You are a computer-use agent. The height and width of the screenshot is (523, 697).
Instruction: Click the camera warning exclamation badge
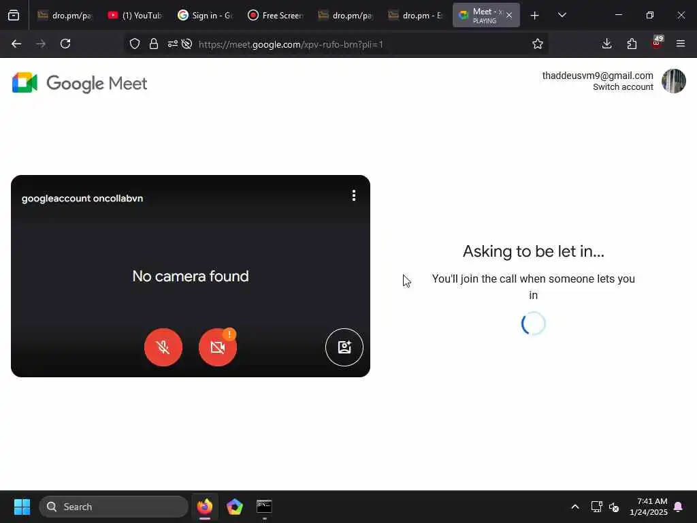pos(229,334)
